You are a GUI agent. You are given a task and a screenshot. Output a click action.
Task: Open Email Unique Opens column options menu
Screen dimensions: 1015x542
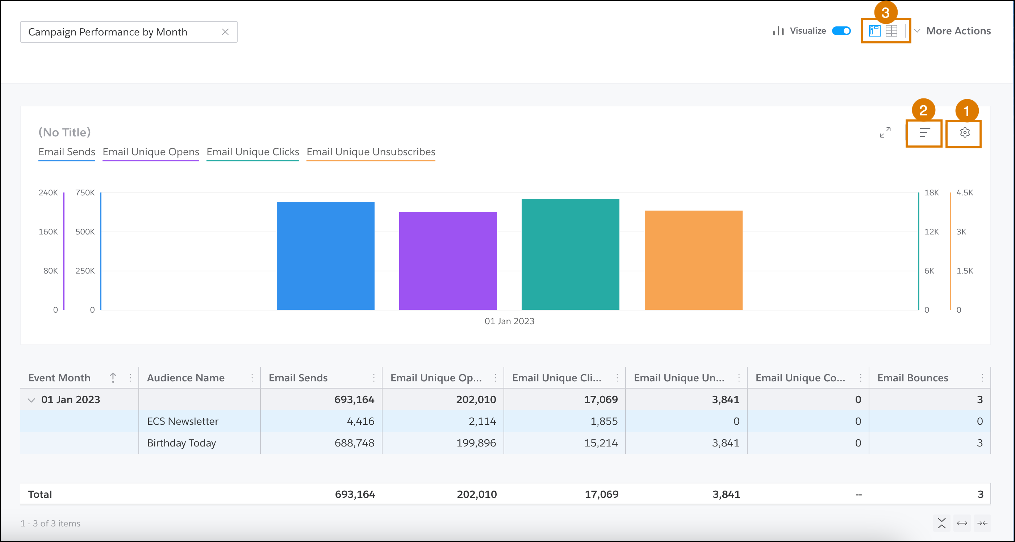pyautogui.click(x=495, y=377)
